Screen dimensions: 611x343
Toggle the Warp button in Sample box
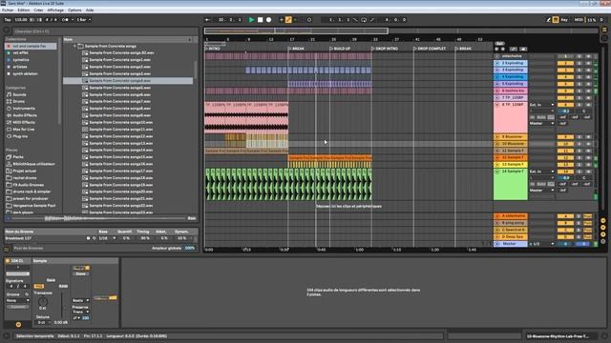[81, 268]
